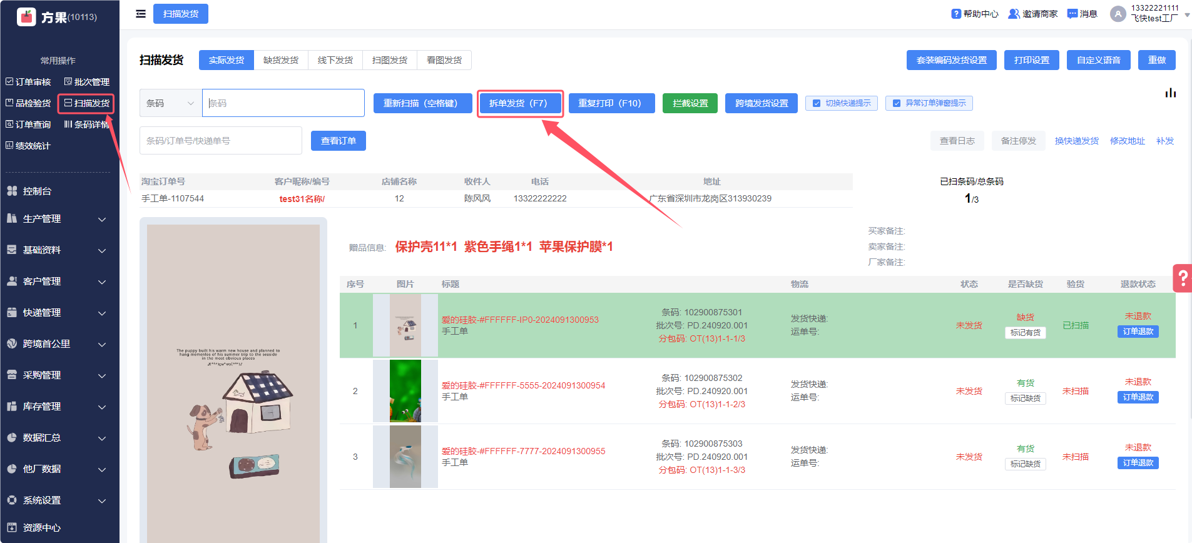This screenshot has height=543, width=1192.
Task: Click the hamburger menu collapse icon
Action: point(141,14)
